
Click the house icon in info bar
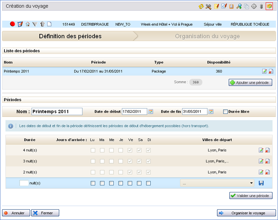(28, 24)
